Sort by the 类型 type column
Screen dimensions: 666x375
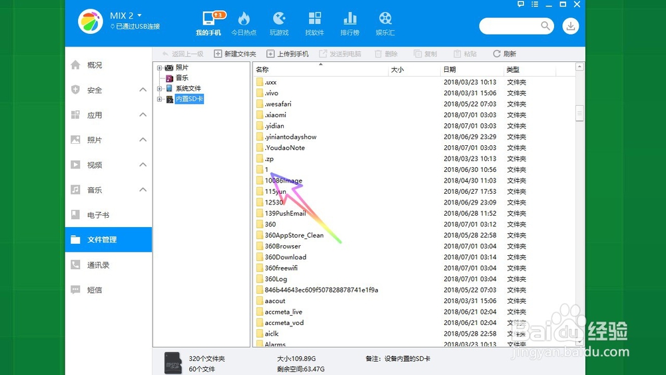click(529, 70)
